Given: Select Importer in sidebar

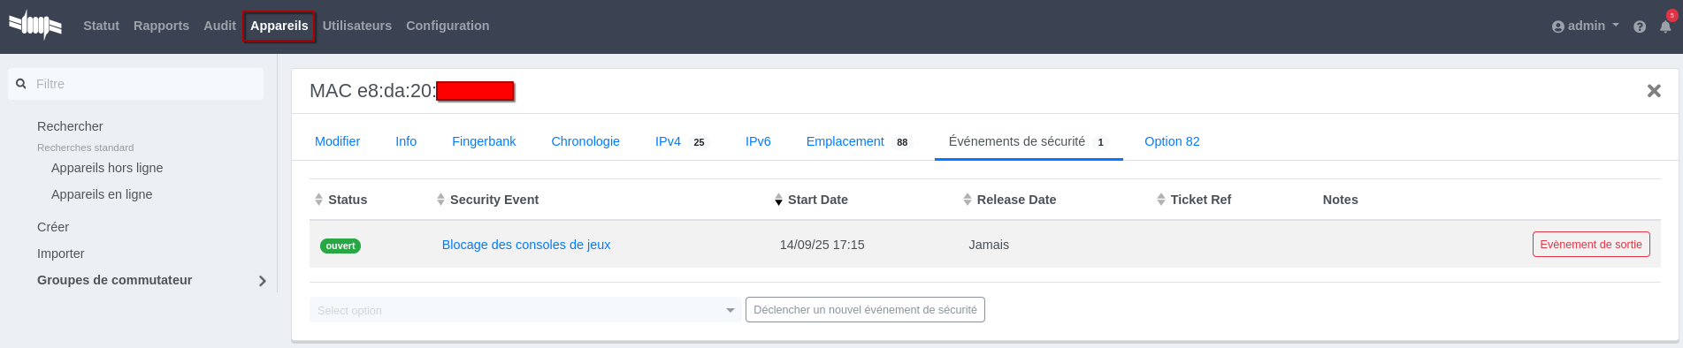Looking at the screenshot, I should tap(61, 253).
